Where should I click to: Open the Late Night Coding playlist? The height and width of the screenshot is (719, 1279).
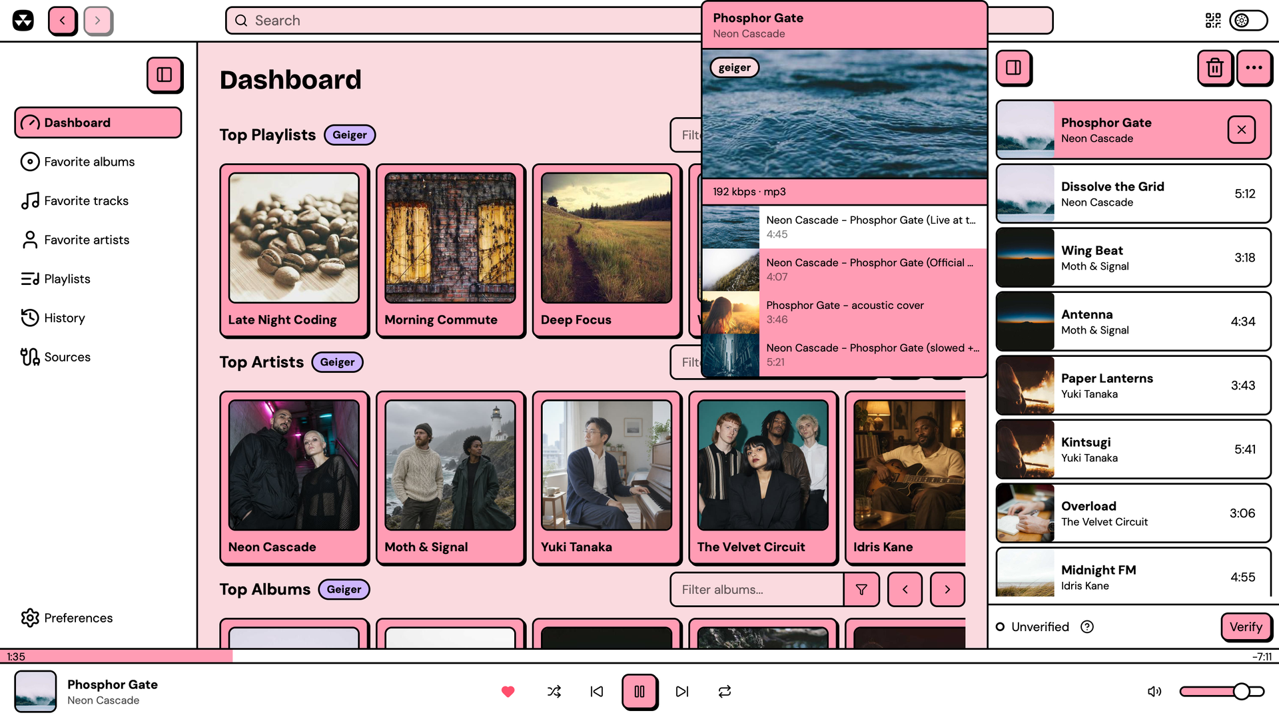pos(294,251)
